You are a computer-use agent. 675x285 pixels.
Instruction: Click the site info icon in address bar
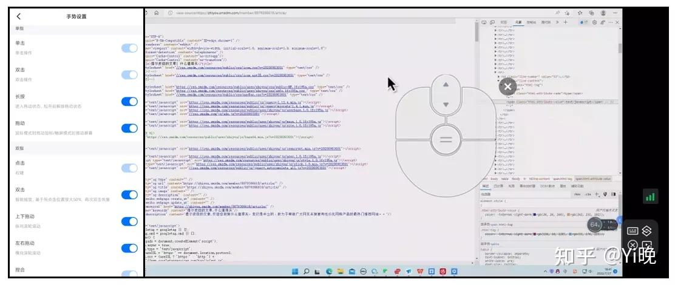coord(171,13)
